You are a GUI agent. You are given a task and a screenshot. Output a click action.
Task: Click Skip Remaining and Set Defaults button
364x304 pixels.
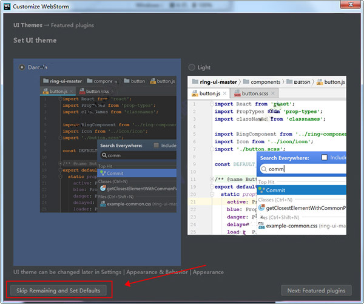(x=58, y=290)
